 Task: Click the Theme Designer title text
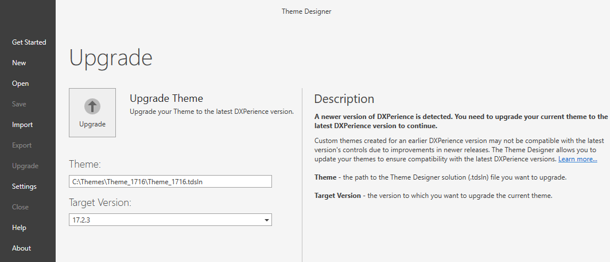pyautogui.click(x=306, y=11)
